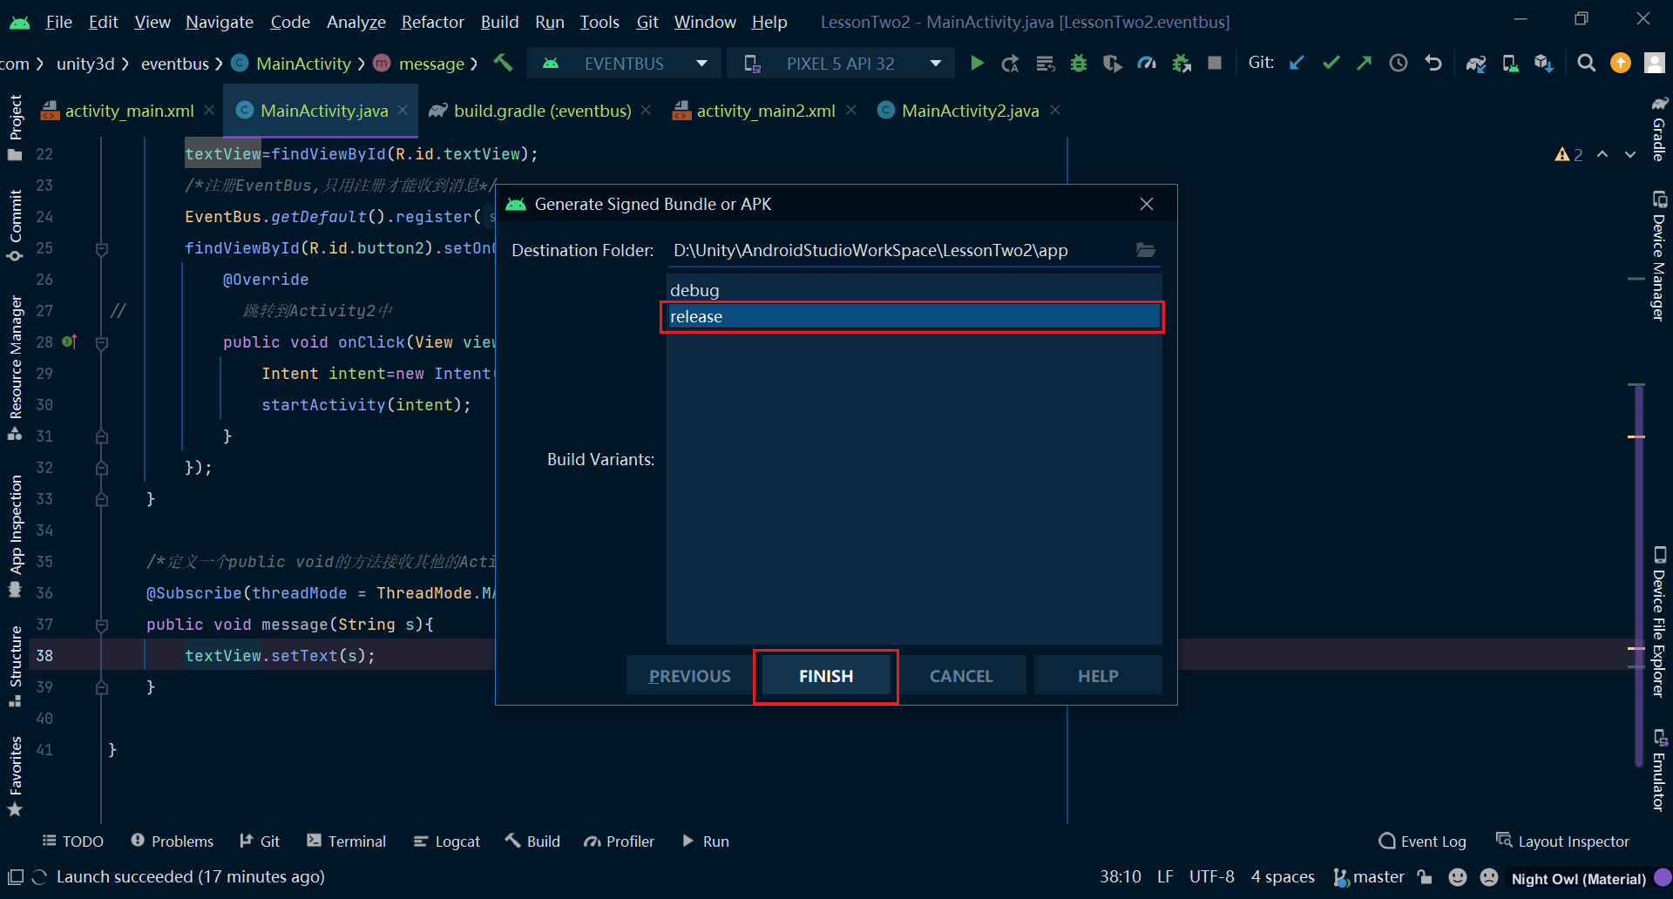Open the EVENTBUS run configuration dropdown
This screenshot has width=1673, height=899.
point(626,63)
